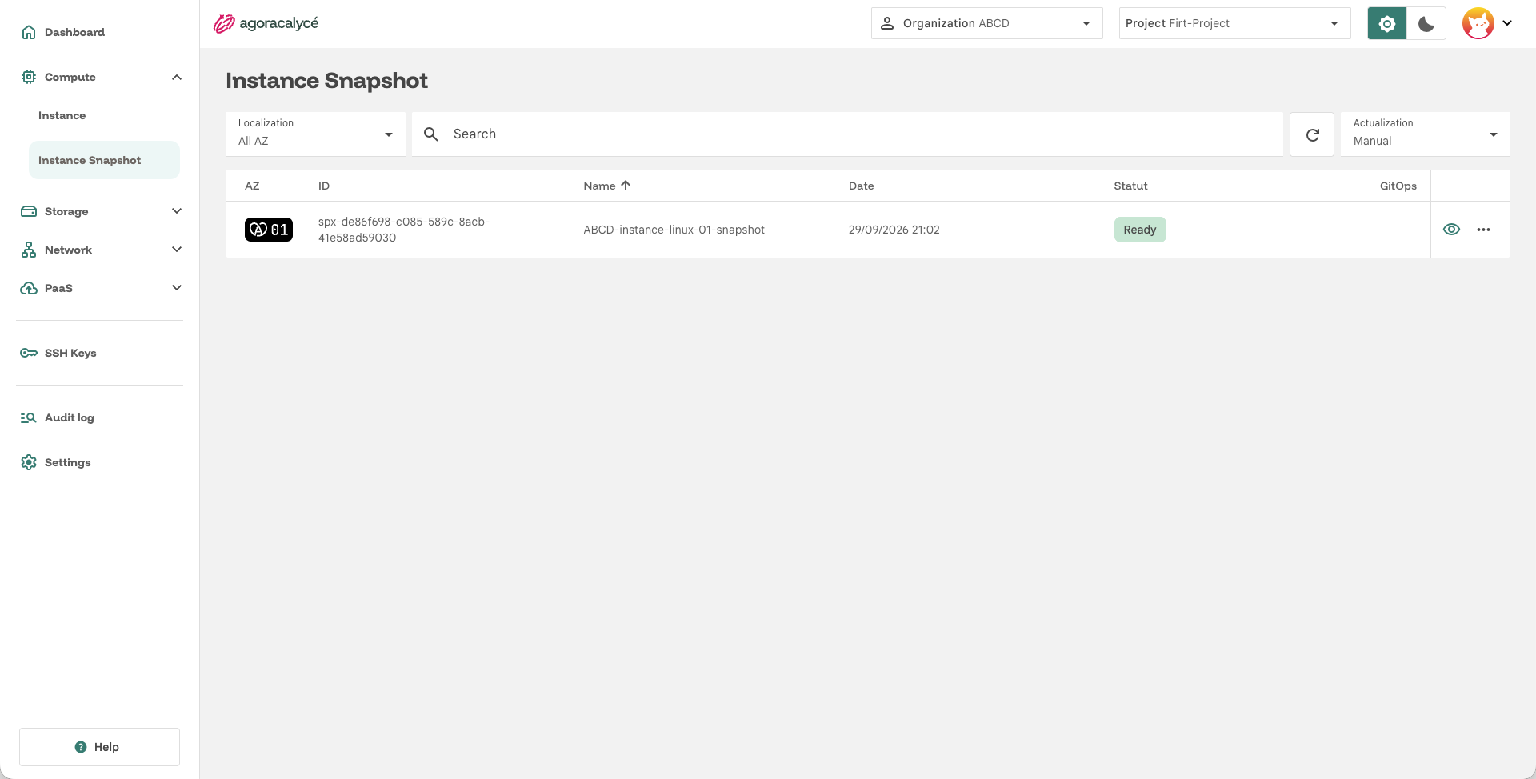This screenshot has height=779, width=1536.
Task: Open the Actualization Manual dropdown
Action: [x=1425, y=134]
